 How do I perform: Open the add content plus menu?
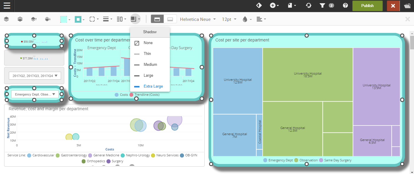pyautogui.click(x=274, y=6)
